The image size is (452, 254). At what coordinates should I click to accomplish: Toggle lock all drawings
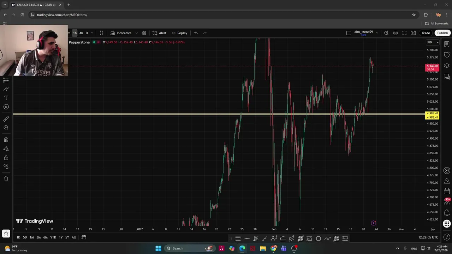[x=6, y=158]
